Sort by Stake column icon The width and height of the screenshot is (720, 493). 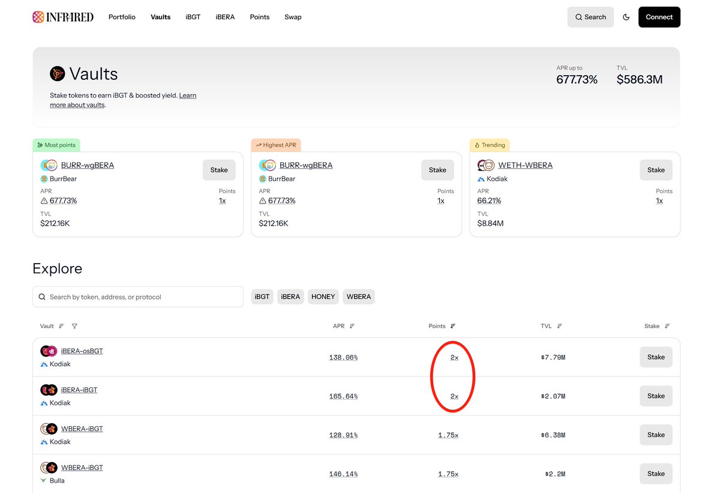point(667,326)
